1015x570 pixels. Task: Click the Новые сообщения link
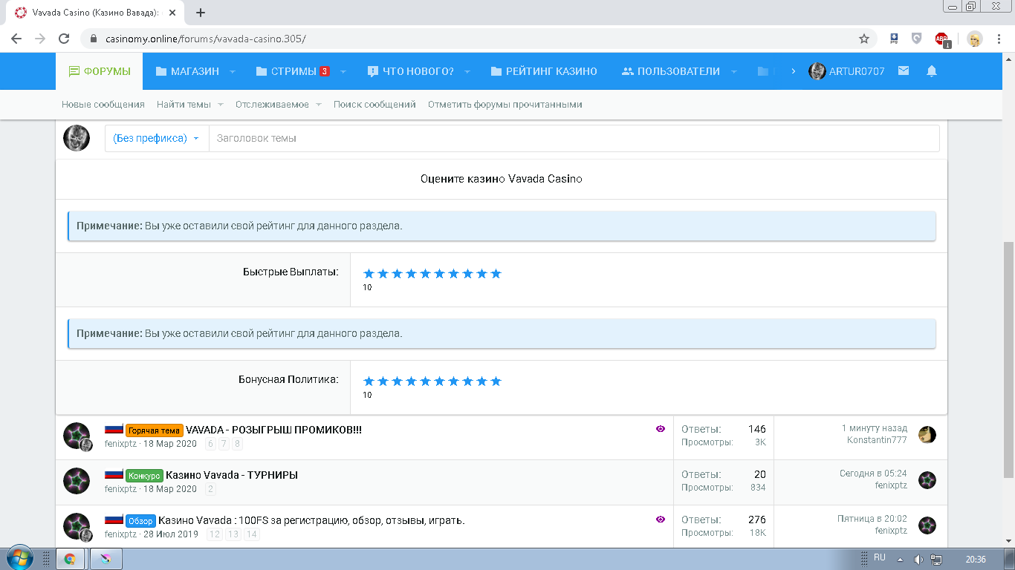point(103,105)
